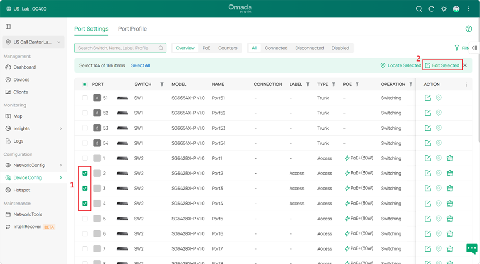
Task: Click the locate icon for Port1
Action: (439, 158)
